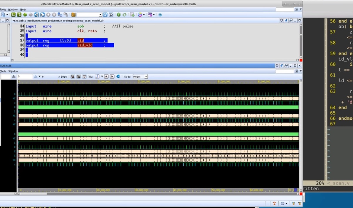Click the 2,000,000 mark on waveform top ruler
Image resolution: width=353 pixels, height=208 pixels.
(104, 81)
